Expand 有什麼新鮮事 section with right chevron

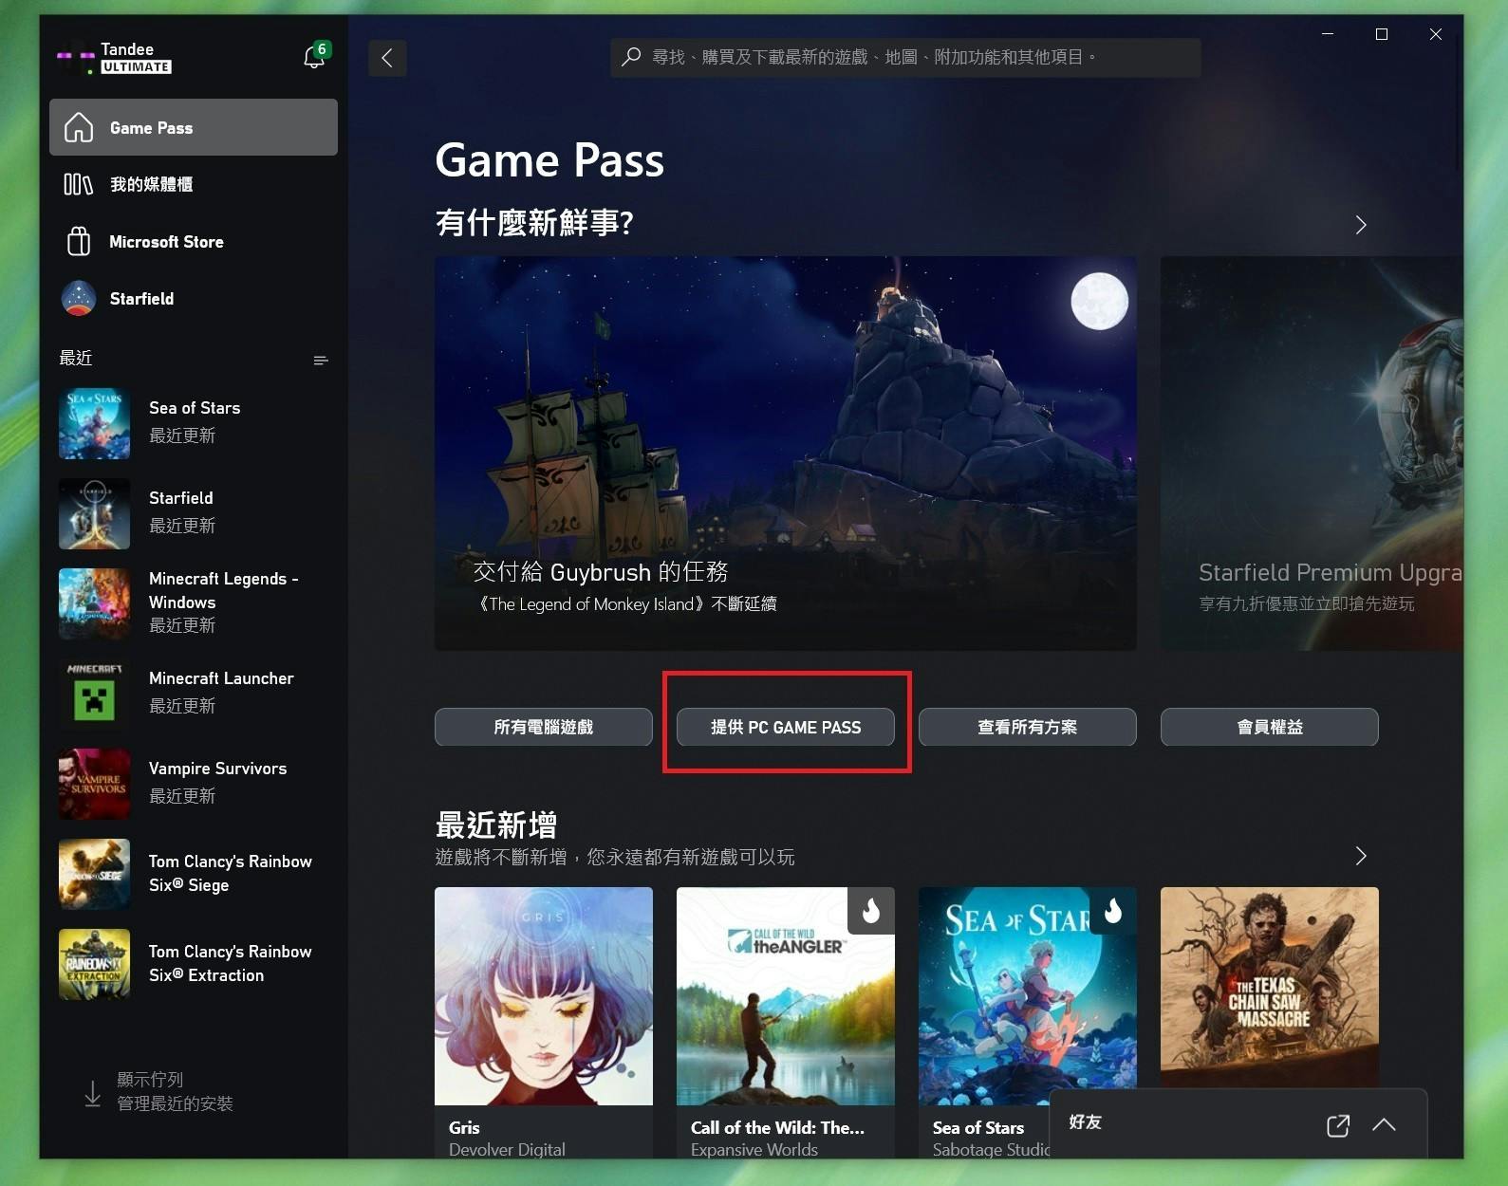[x=1361, y=225]
